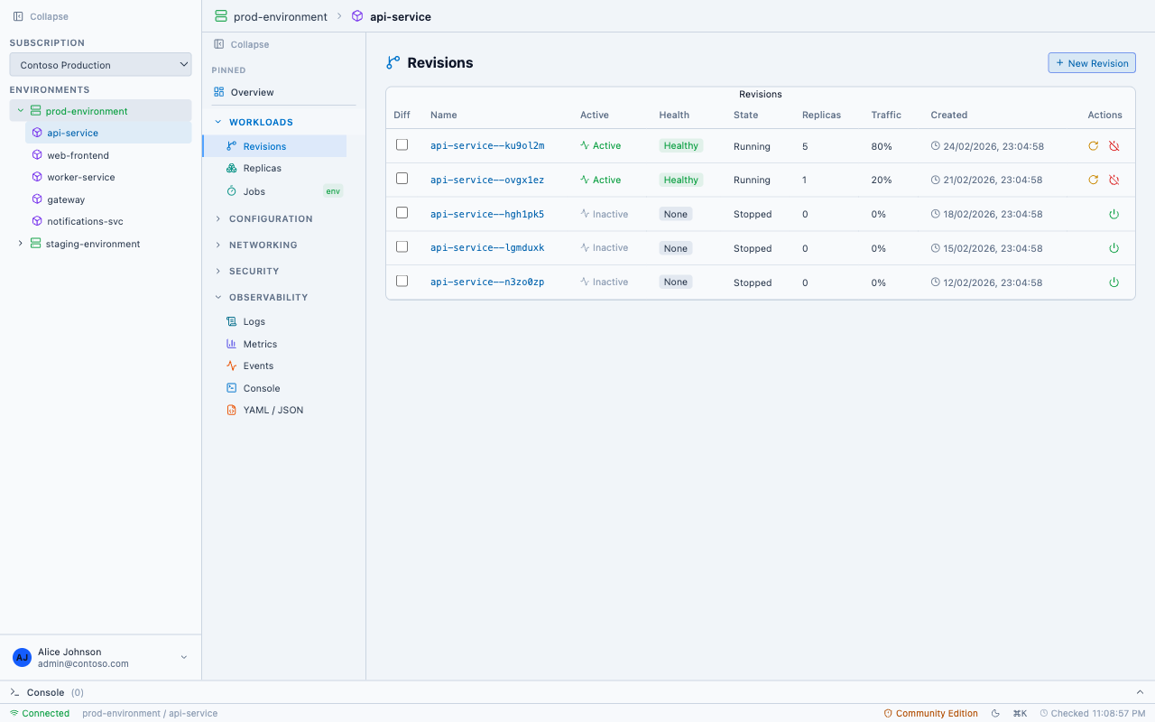Restart the api-service--ku9ol2m revision
Viewport: 1155px width, 722px height.
coord(1093,145)
